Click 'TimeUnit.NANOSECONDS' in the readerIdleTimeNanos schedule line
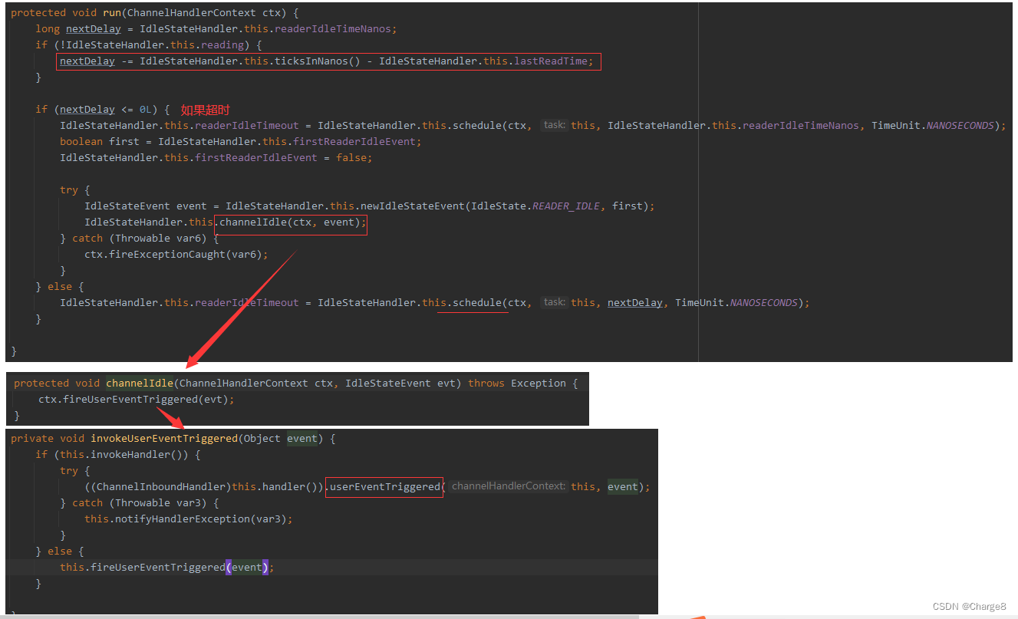 932,126
